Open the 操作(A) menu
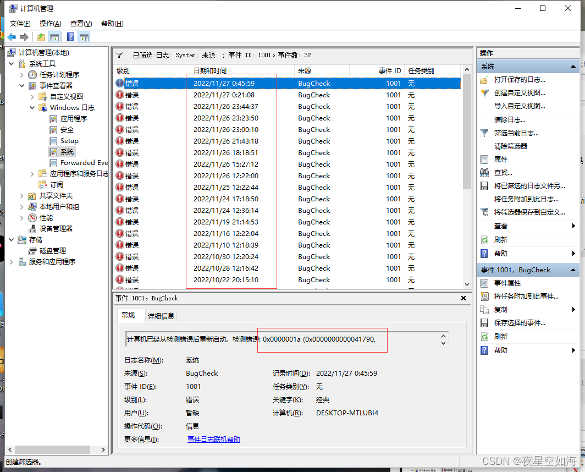The image size is (585, 472). point(51,24)
